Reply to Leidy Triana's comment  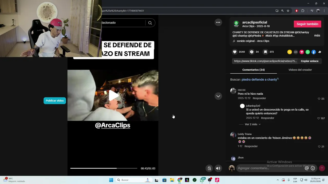[x=251, y=146]
